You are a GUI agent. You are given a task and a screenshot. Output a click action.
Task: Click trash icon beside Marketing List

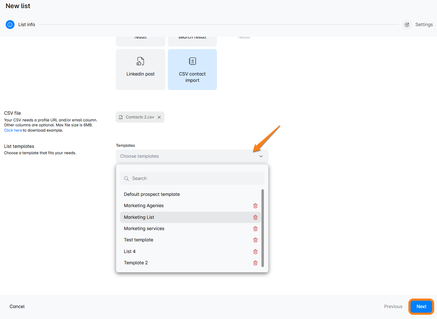point(255,217)
